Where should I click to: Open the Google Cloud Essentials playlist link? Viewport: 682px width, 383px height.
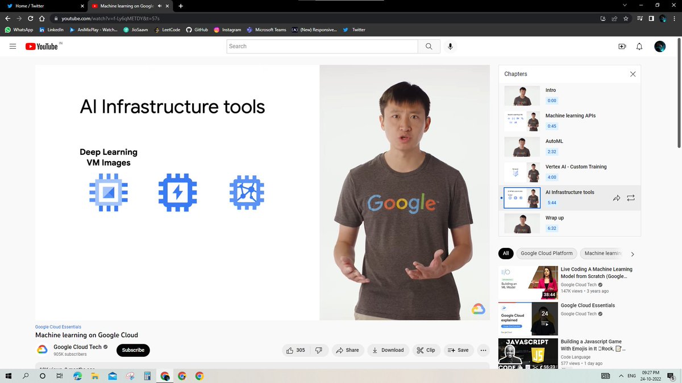click(x=58, y=327)
